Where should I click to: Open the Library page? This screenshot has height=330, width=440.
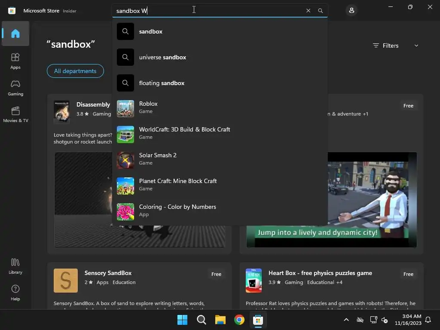click(15, 266)
